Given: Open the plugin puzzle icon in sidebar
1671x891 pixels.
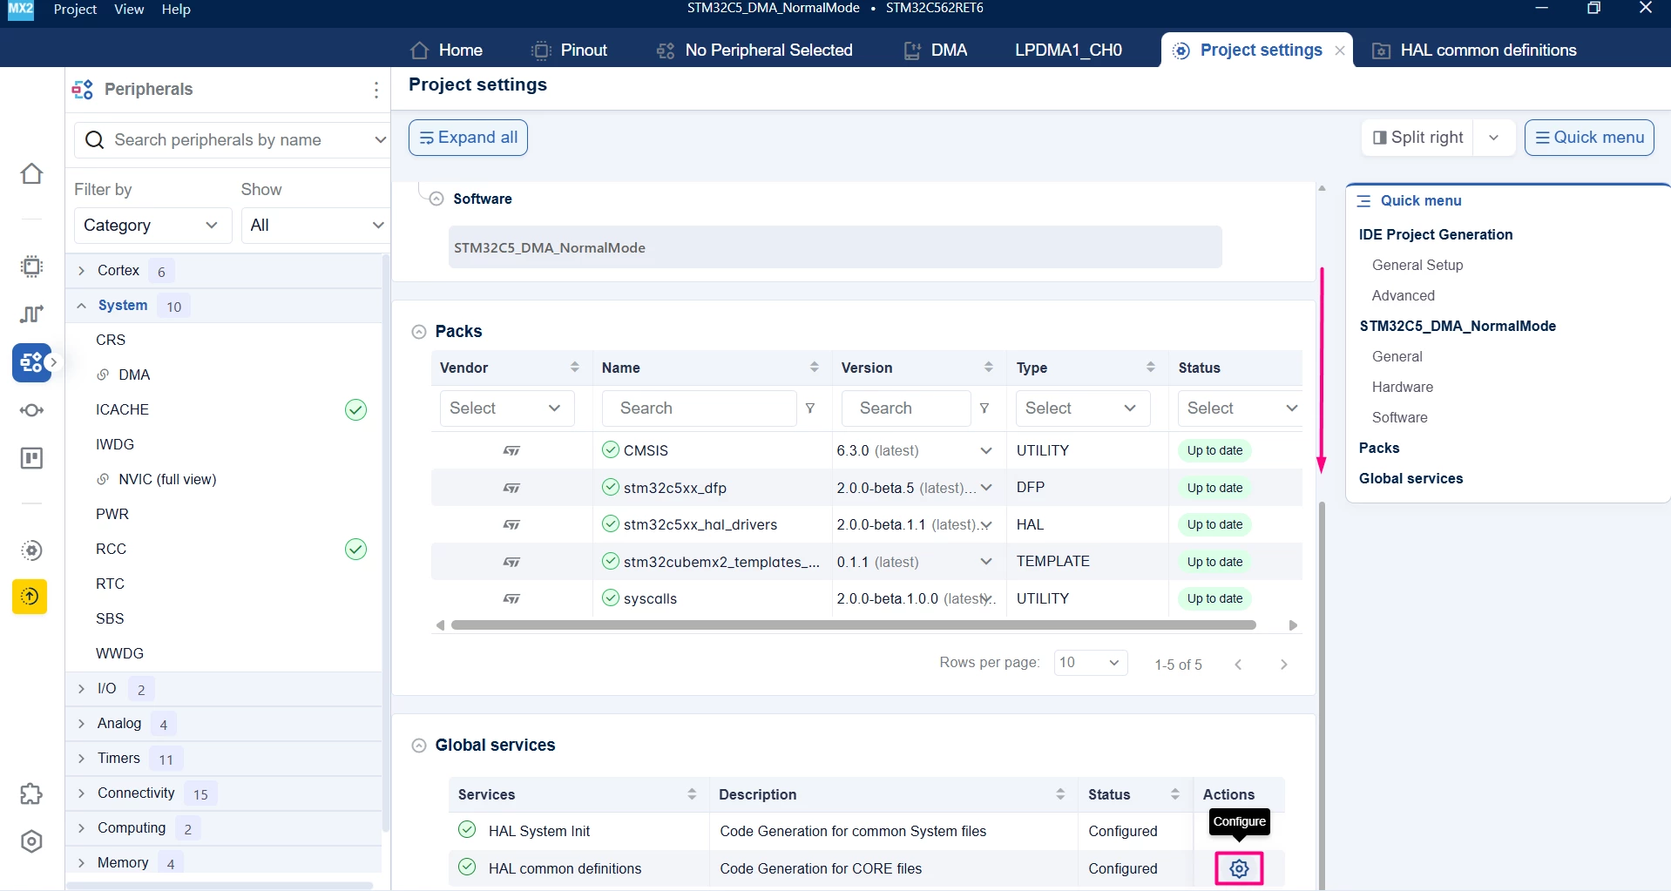Looking at the screenshot, I should pyautogui.click(x=31, y=794).
